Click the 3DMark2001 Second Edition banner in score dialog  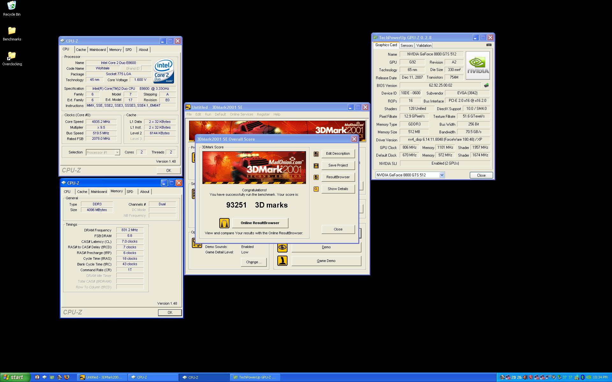(254, 168)
